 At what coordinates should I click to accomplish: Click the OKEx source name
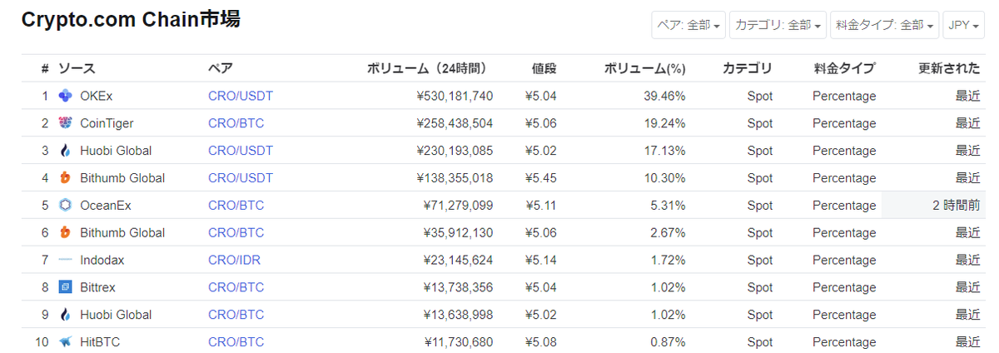97,96
